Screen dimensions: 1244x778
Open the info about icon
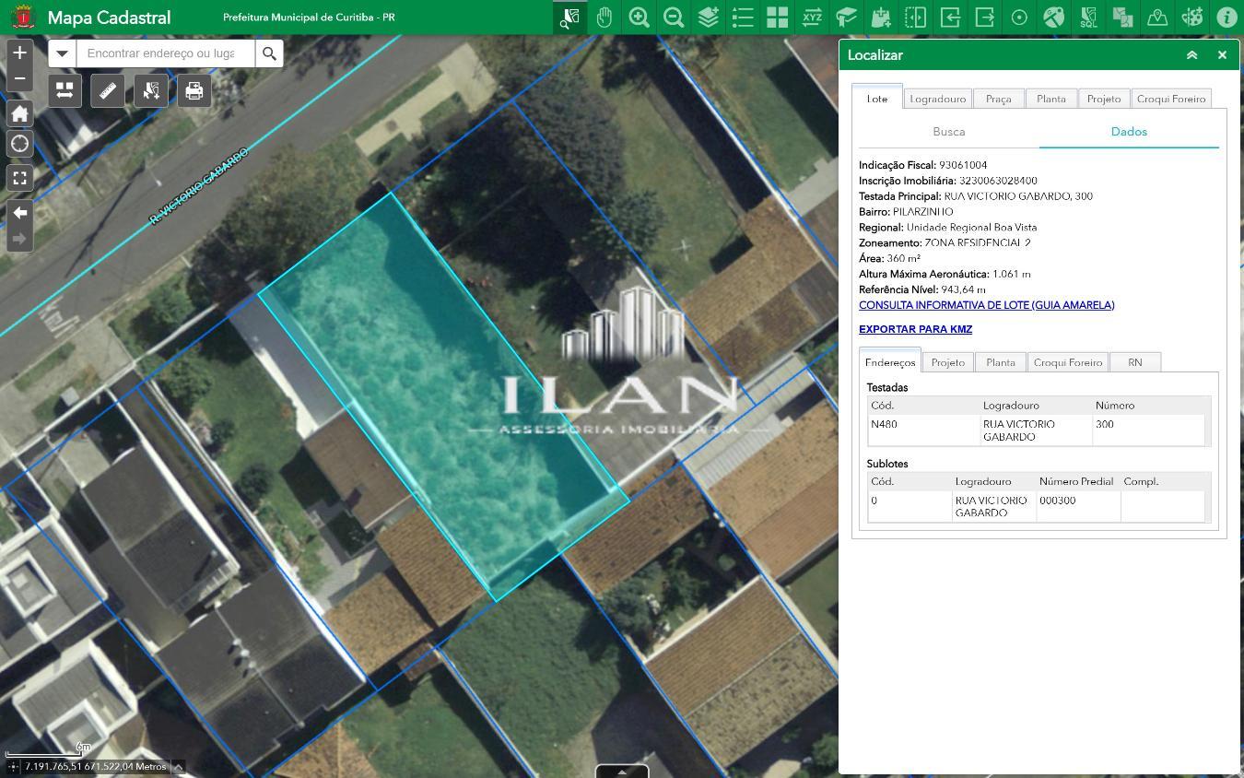[1226, 17]
